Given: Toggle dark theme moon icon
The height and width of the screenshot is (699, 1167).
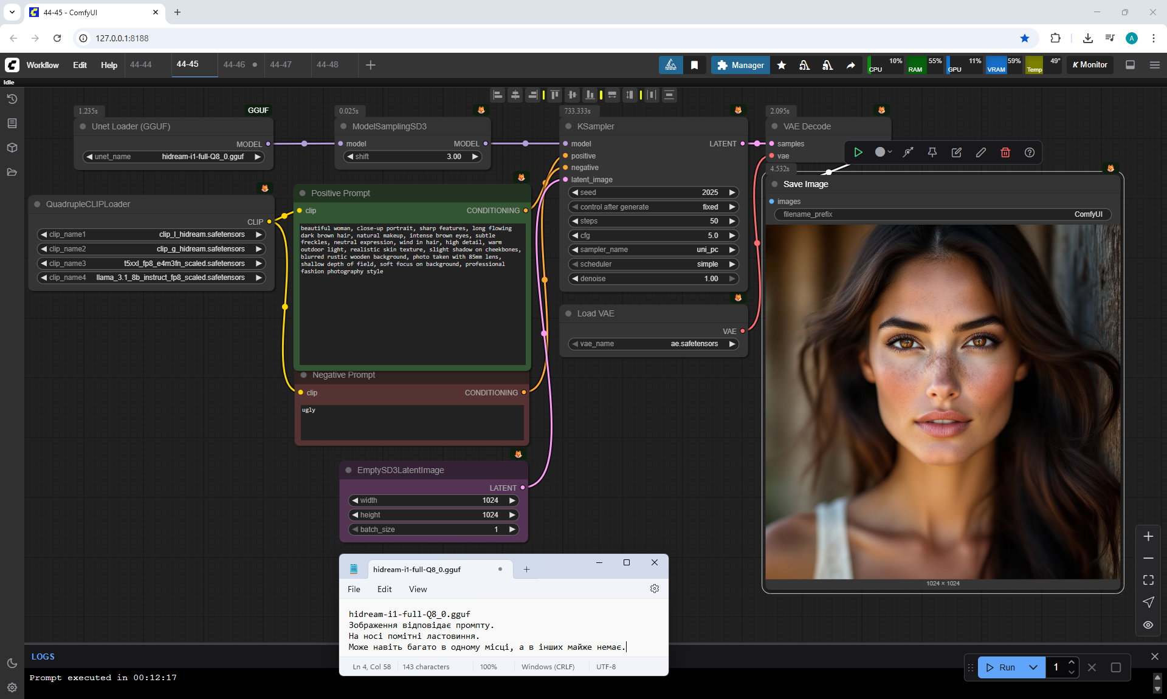Looking at the screenshot, I should (12, 663).
